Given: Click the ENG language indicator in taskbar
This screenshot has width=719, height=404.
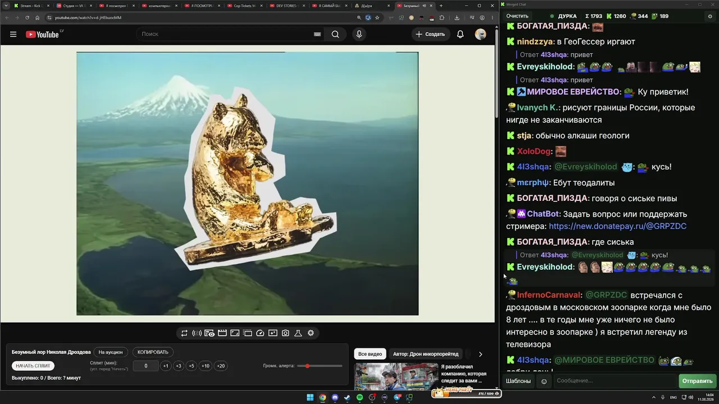Looking at the screenshot, I should [674, 397].
